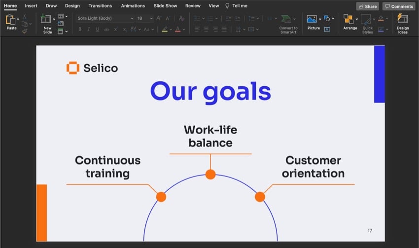Toggle bold formatting
The height and width of the screenshot is (248, 419).
click(80, 30)
